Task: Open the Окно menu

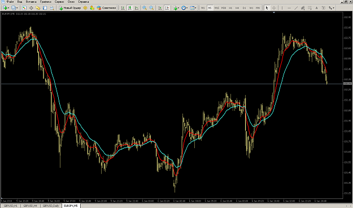Action: tap(71, 2)
